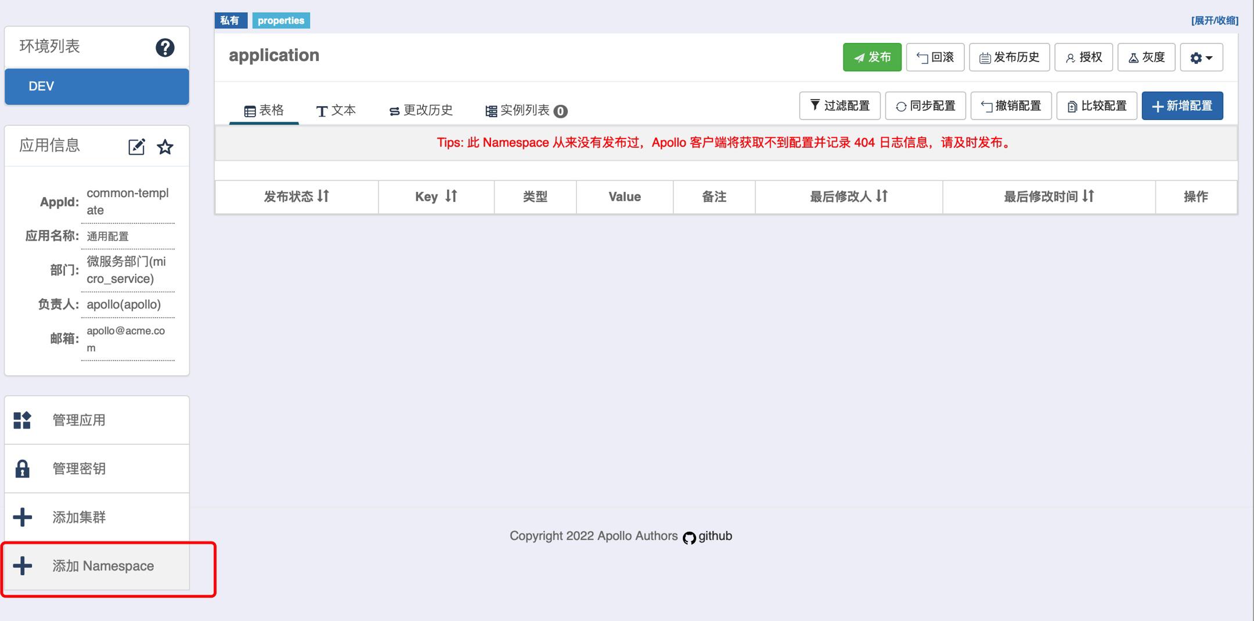Open the gear settings dropdown
1254x621 pixels.
(1201, 57)
